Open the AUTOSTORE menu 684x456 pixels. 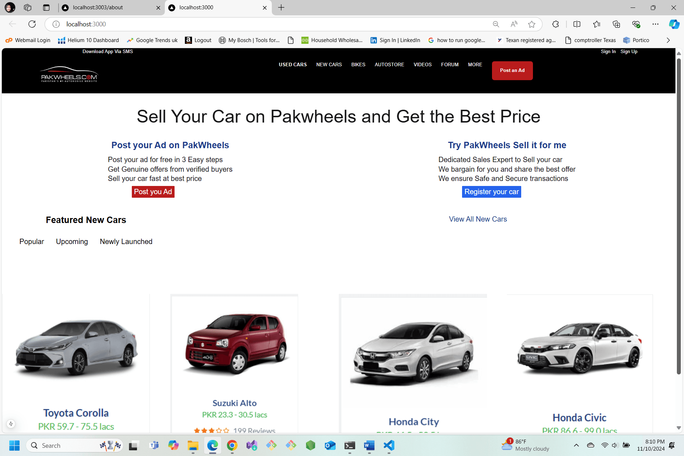(389, 64)
